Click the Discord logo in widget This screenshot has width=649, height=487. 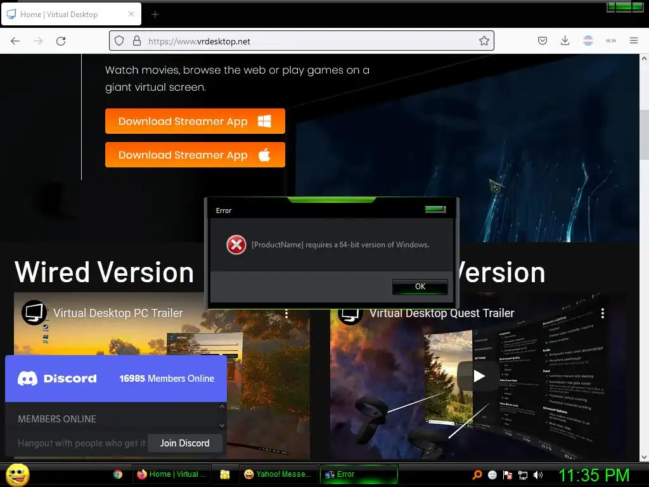coord(57,379)
